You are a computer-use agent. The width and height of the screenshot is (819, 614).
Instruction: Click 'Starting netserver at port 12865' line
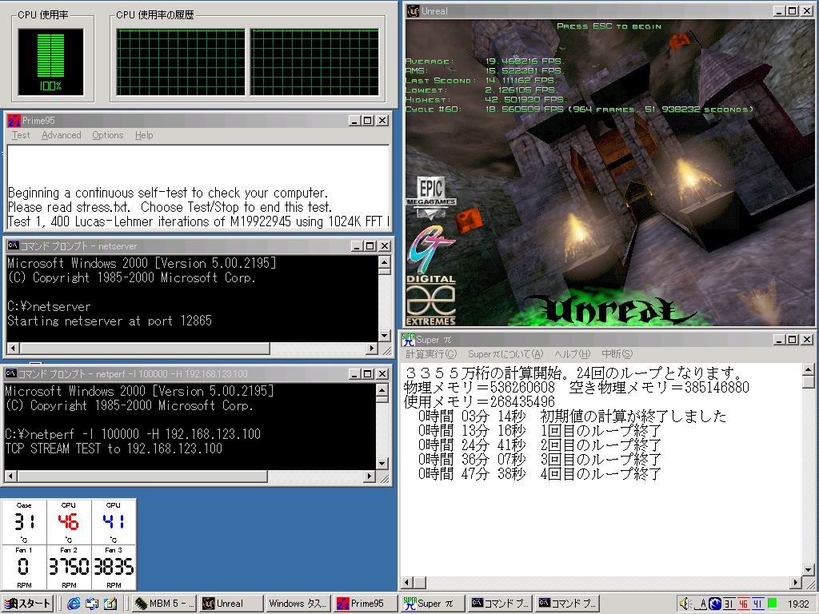pos(109,321)
